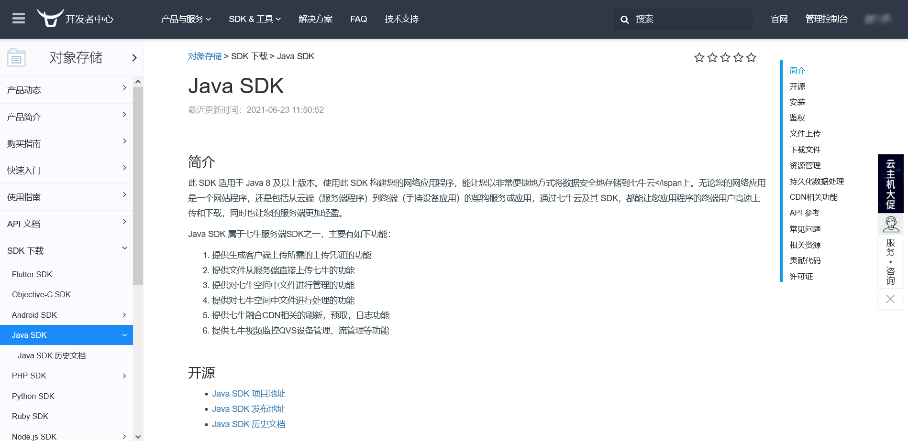Screen dimensions: 908x441
Task: Open the 官网 link
Action: [x=779, y=19]
